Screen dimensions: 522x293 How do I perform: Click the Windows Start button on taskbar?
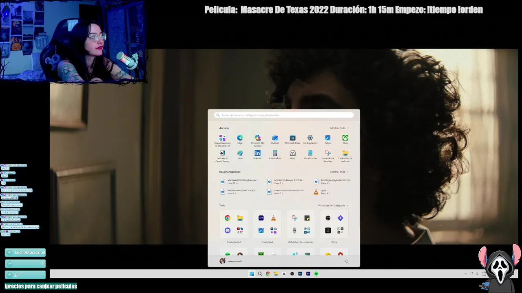[252, 274]
